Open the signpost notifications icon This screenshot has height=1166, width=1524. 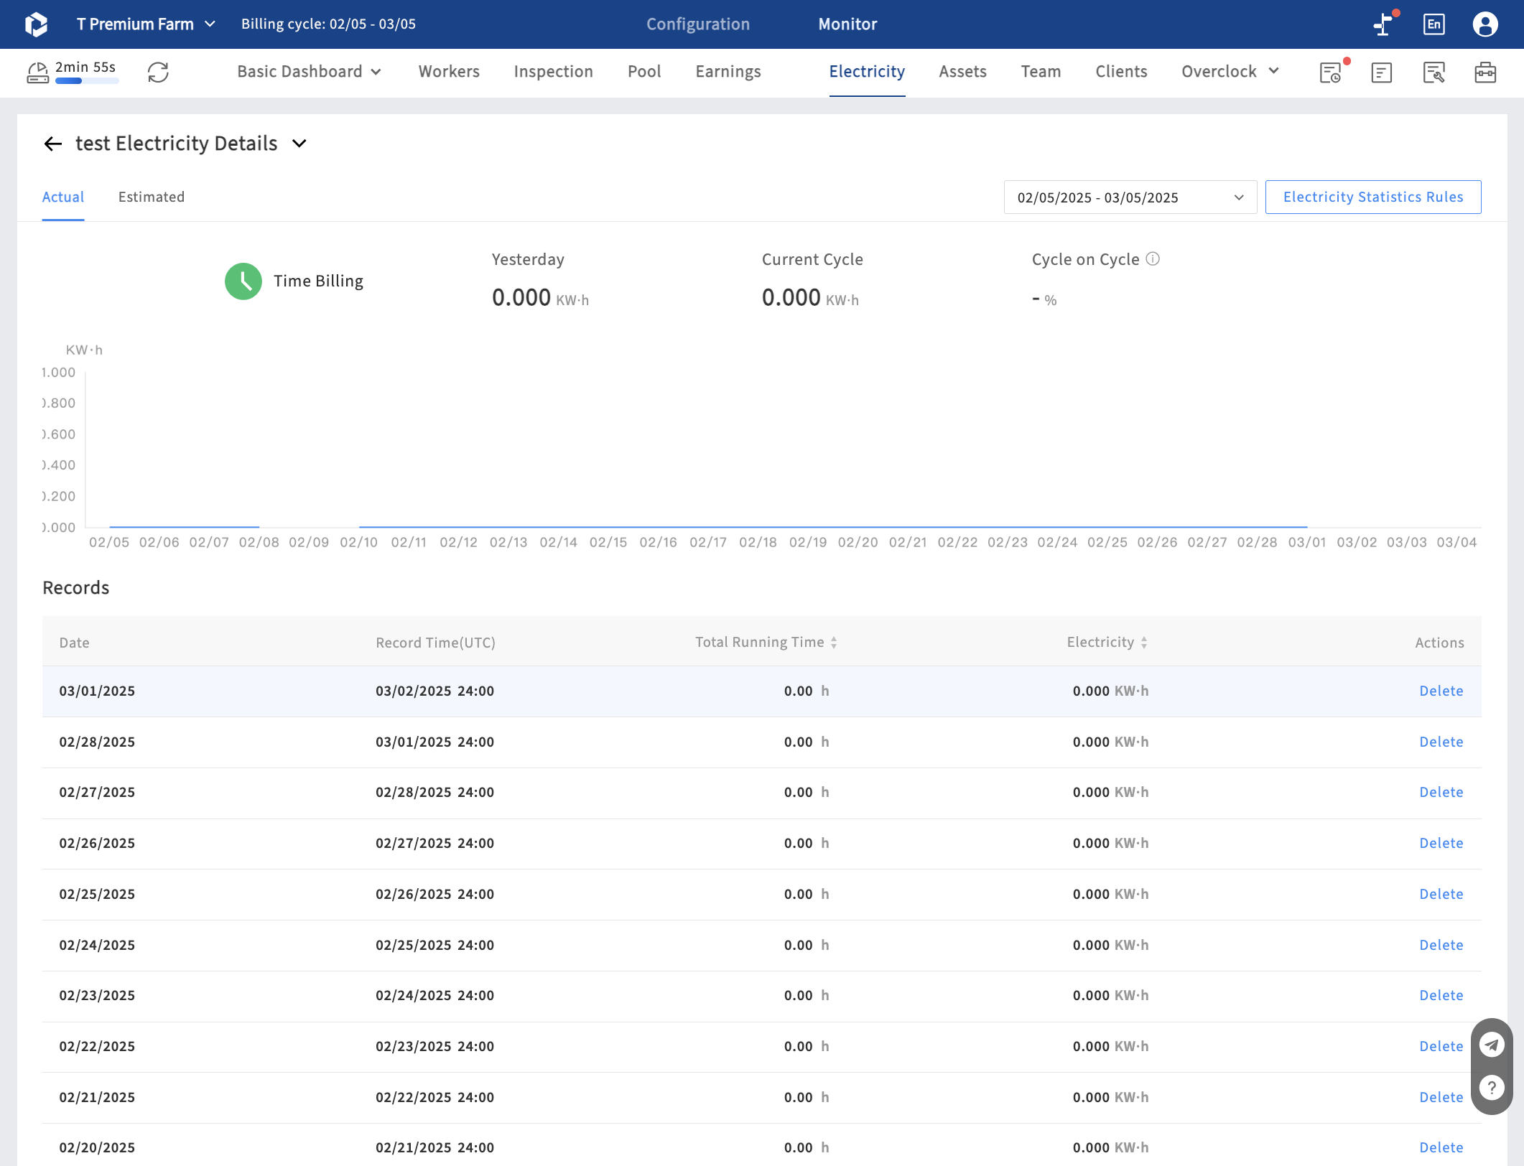tap(1383, 24)
